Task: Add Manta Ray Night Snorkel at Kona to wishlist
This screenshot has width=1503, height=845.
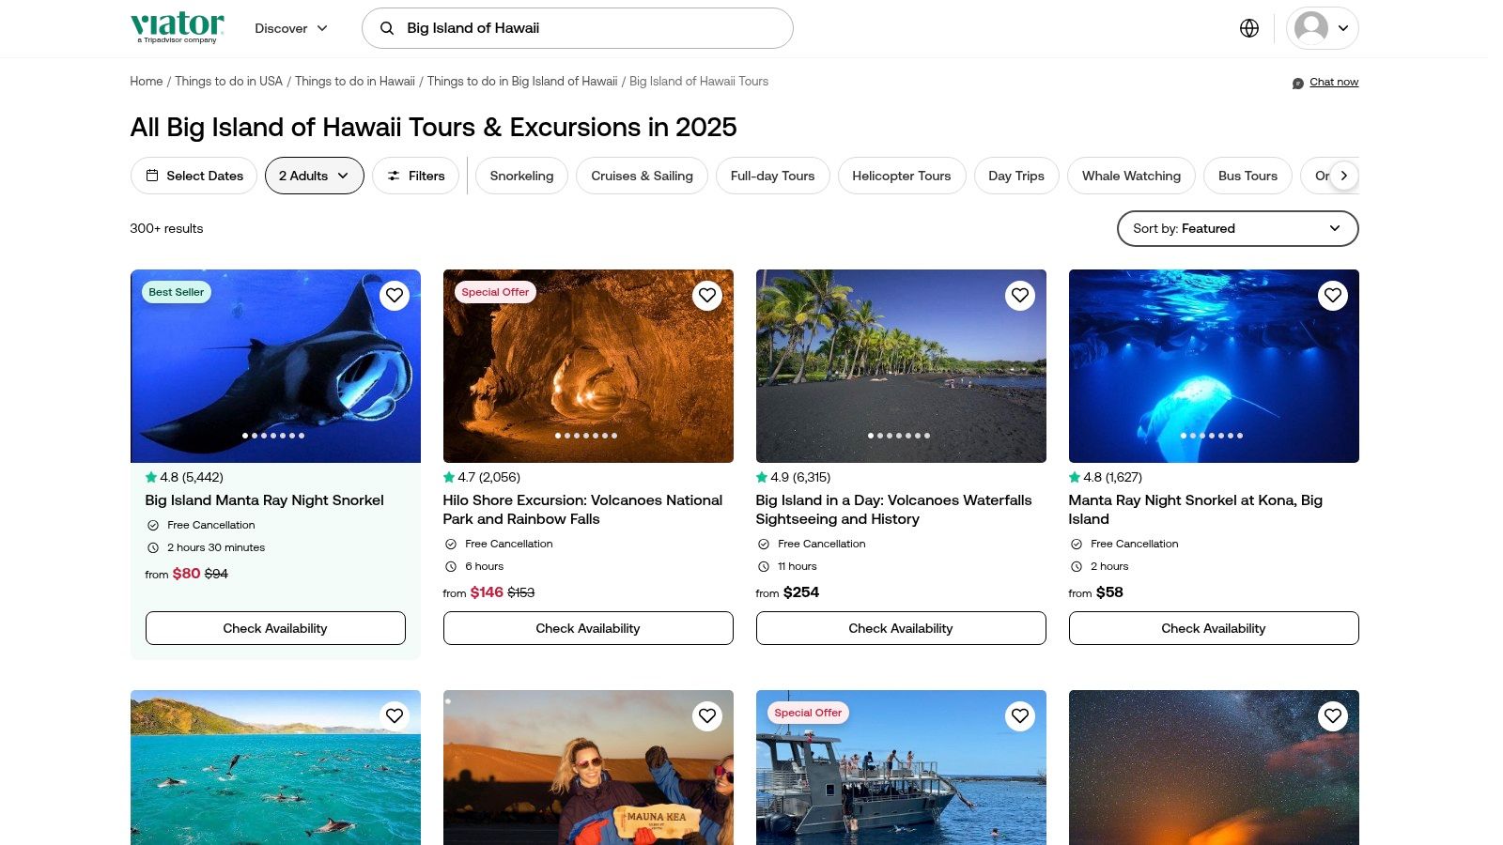Action: point(1333,296)
